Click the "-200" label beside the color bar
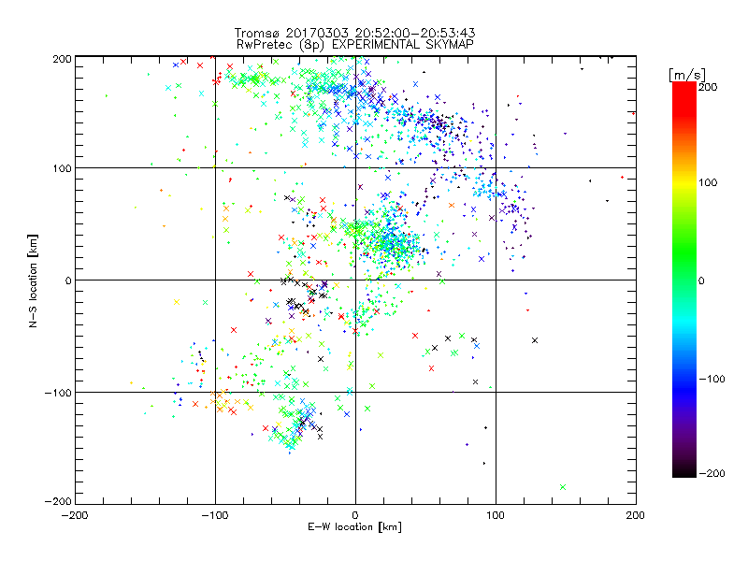The height and width of the screenshot is (561, 748). 712,473
